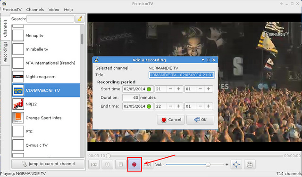
Task: Confirm recording with OK button
Action: pyautogui.click(x=200, y=120)
